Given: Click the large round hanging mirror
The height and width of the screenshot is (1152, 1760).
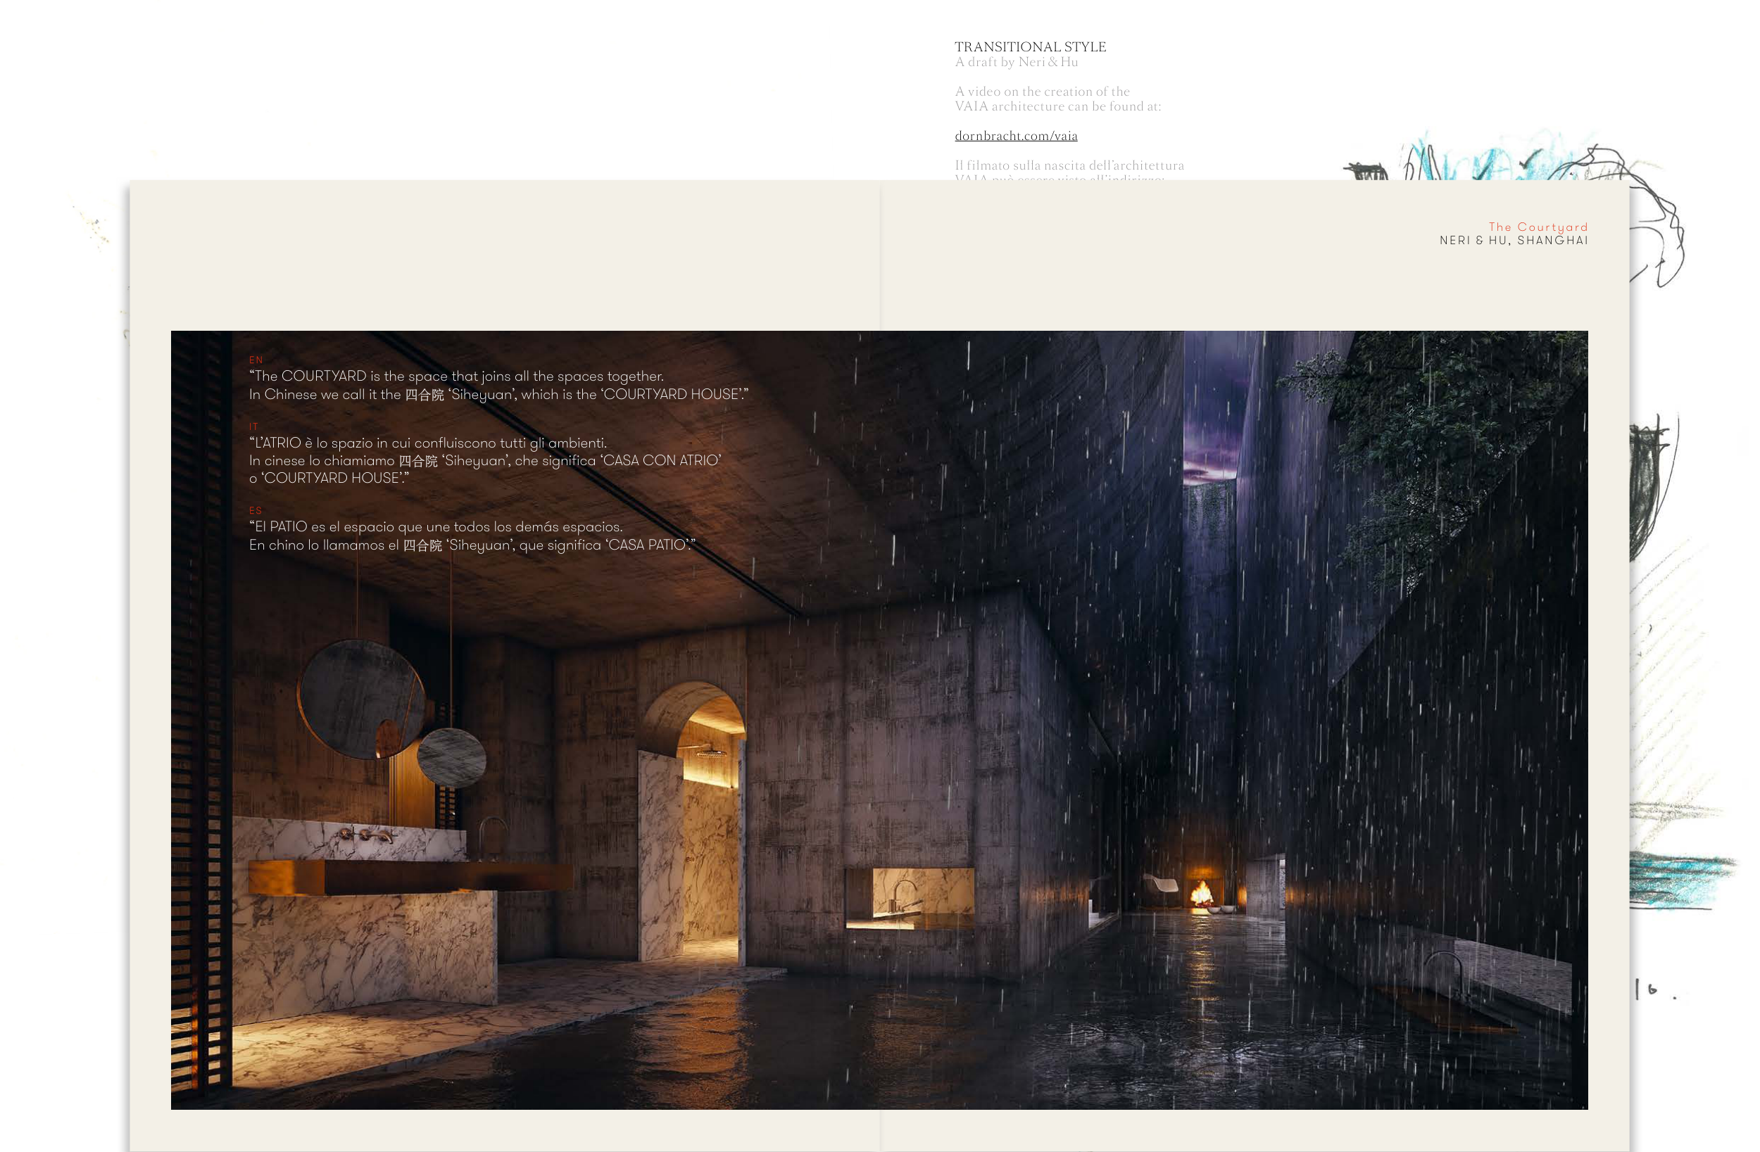Looking at the screenshot, I should point(360,698).
